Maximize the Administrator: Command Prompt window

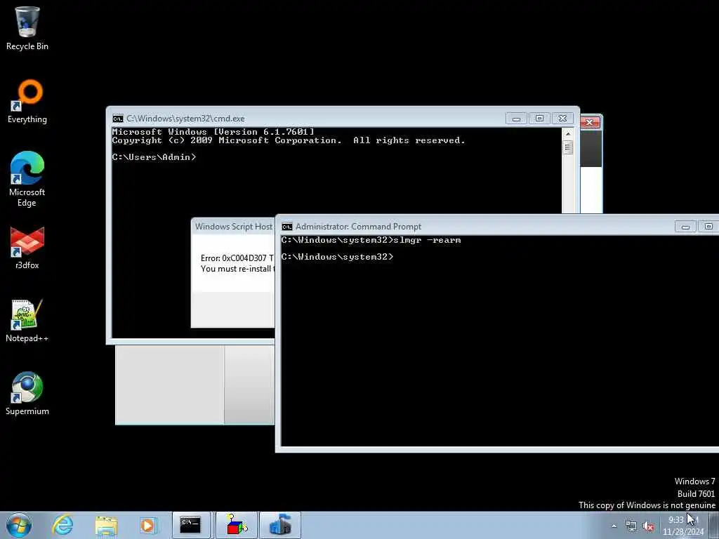pyautogui.click(x=708, y=227)
